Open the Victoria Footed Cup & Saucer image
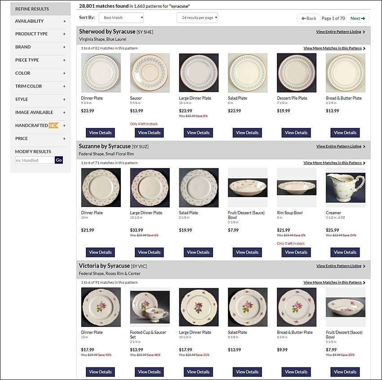The image size is (382, 380). (x=150, y=307)
